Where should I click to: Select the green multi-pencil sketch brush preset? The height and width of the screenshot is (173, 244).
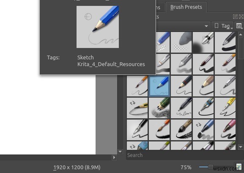[159, 108]
